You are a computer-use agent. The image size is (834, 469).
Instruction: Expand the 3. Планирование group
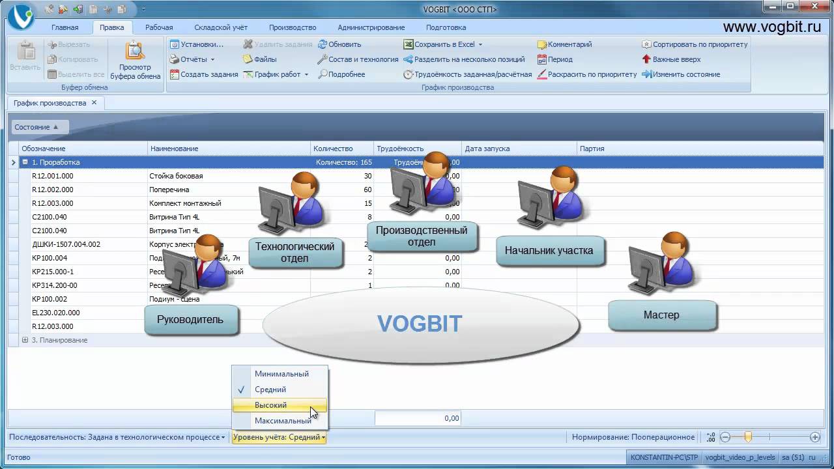point(25,340)
